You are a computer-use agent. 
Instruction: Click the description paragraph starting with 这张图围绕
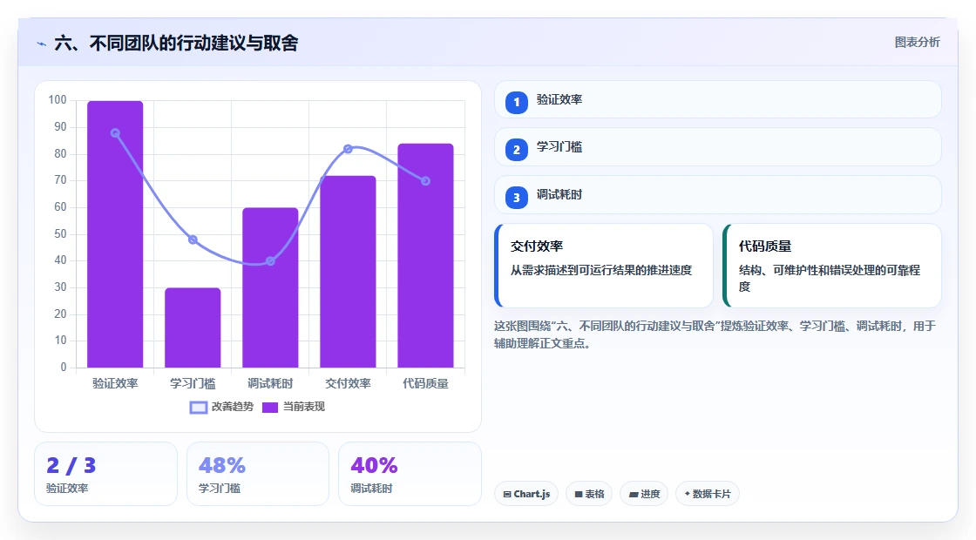point(715,334)
